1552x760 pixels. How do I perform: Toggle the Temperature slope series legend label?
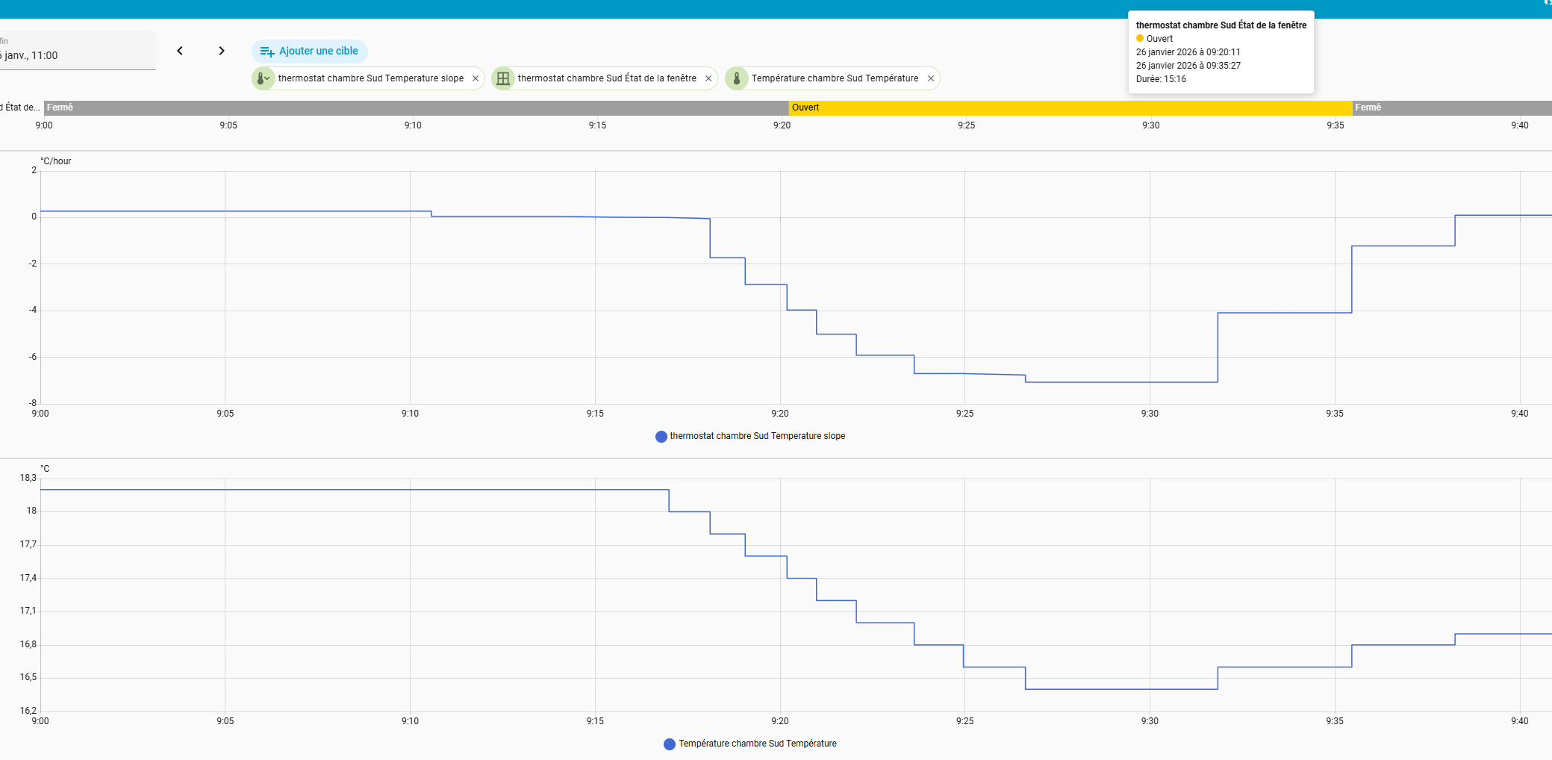(757, 436)
